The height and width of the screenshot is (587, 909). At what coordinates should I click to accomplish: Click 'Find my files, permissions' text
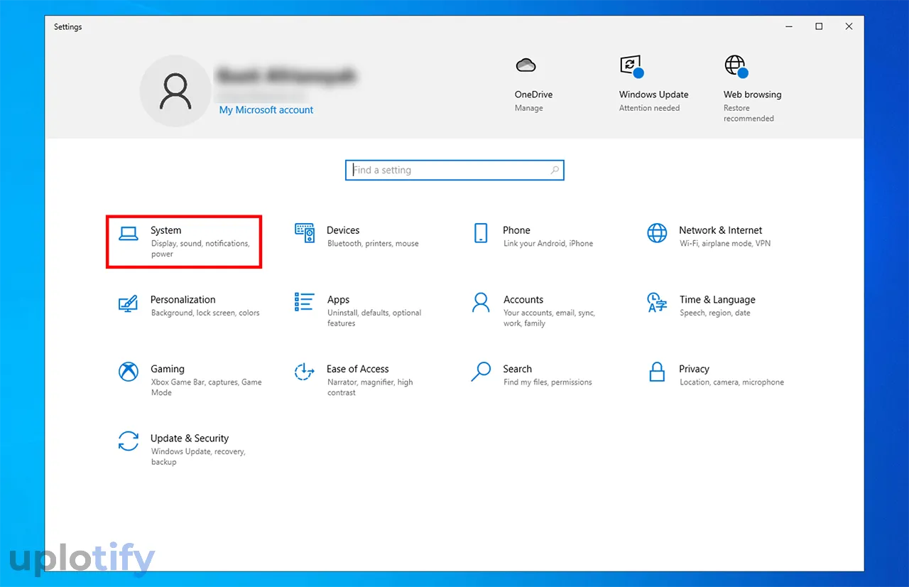548,382
